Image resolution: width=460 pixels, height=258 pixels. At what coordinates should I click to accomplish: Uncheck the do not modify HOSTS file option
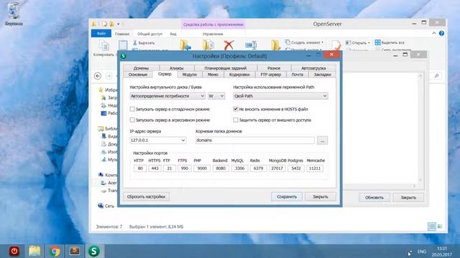(236, 109)
